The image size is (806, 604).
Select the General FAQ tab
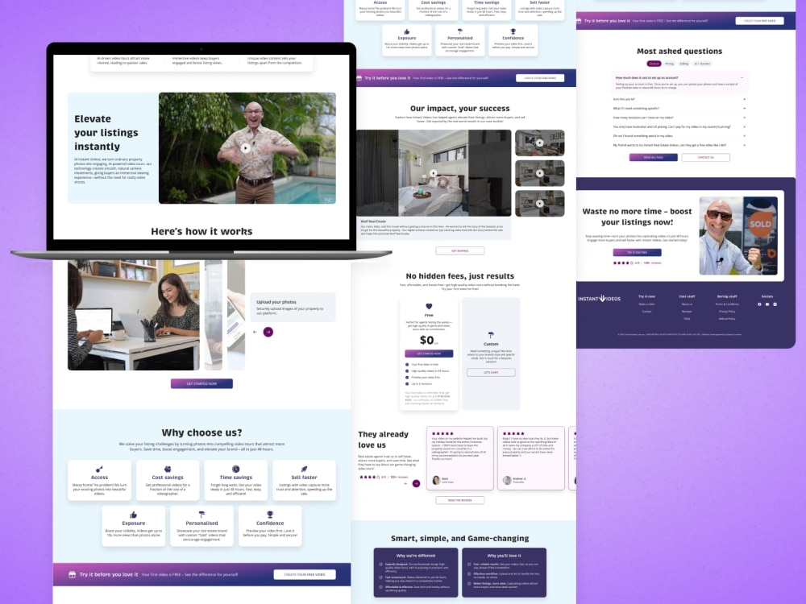[654, 64]
